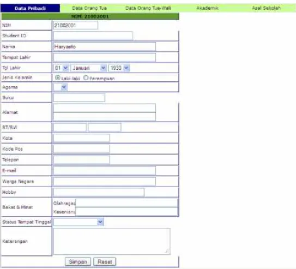Click the second Alamat line field
Viewport: 296px width, 269px height.
click(x=105, y=116)
